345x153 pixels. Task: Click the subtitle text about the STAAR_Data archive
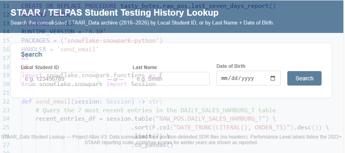pyautogui.click(x=142, y=23)
